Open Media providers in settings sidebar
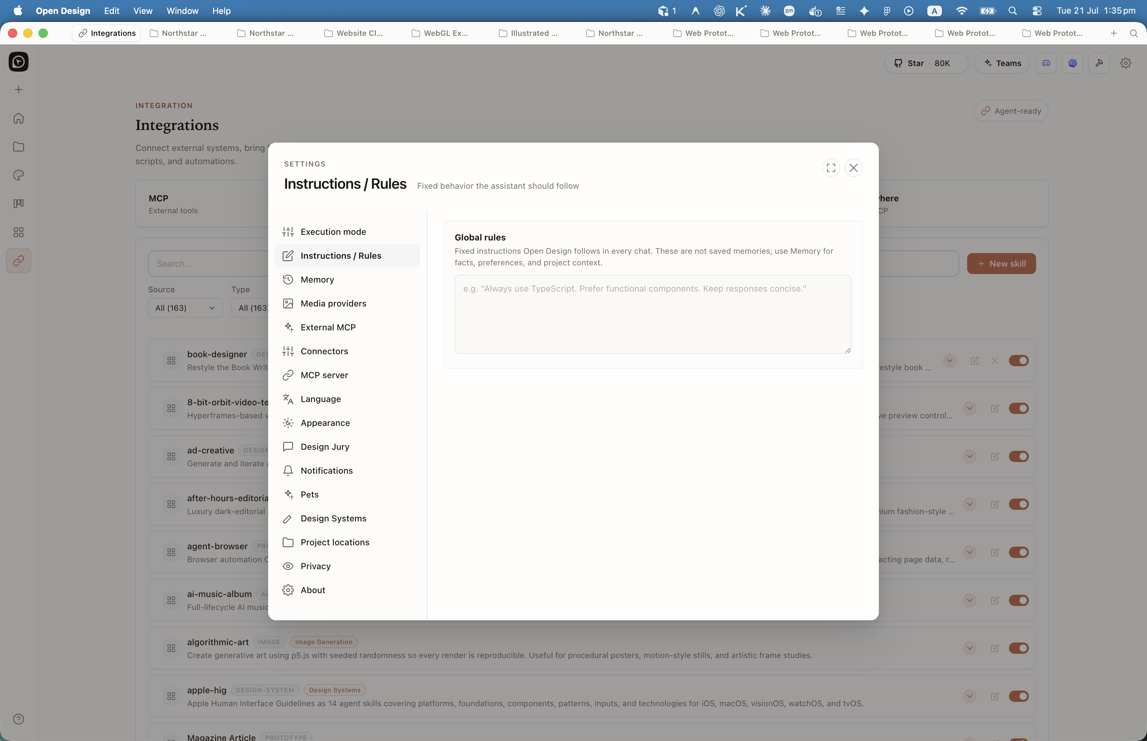 click(x=347, y=303)
